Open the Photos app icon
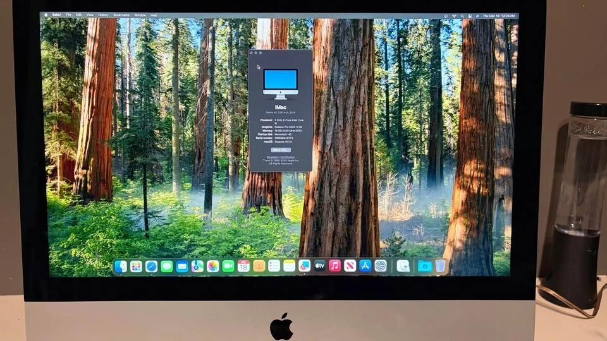 213,266
